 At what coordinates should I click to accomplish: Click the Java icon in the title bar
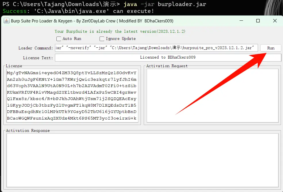click(6, 21)
